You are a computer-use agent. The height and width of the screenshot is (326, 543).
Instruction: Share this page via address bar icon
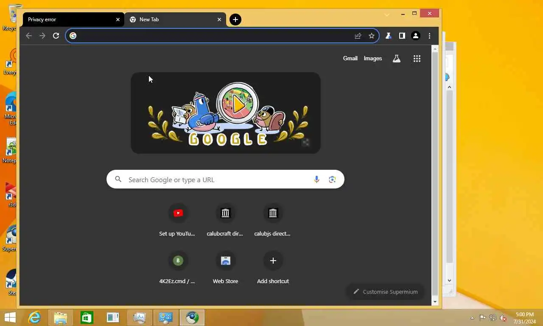[x=358, y=36]
